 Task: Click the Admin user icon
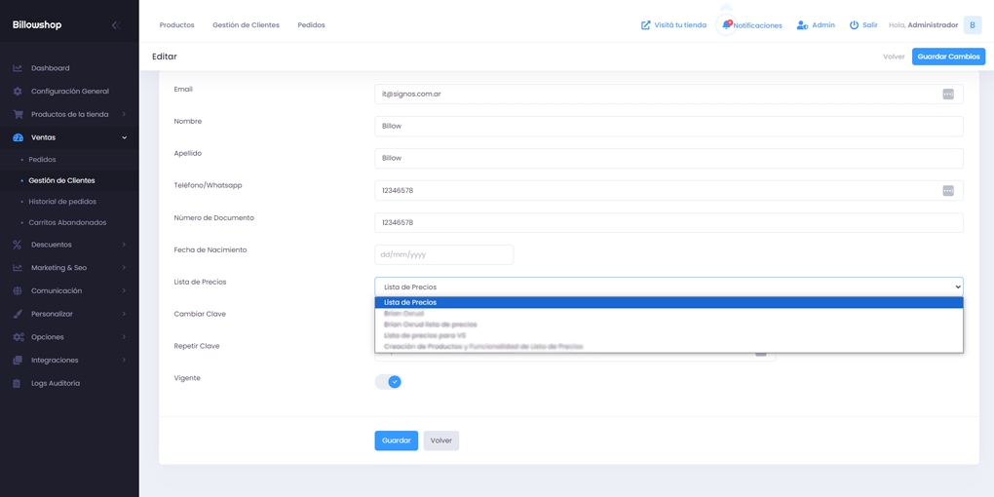[802, 25]
